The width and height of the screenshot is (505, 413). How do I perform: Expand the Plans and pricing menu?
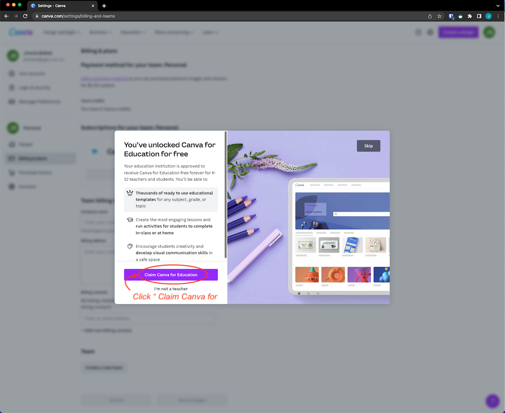click(x=174, y=32)
